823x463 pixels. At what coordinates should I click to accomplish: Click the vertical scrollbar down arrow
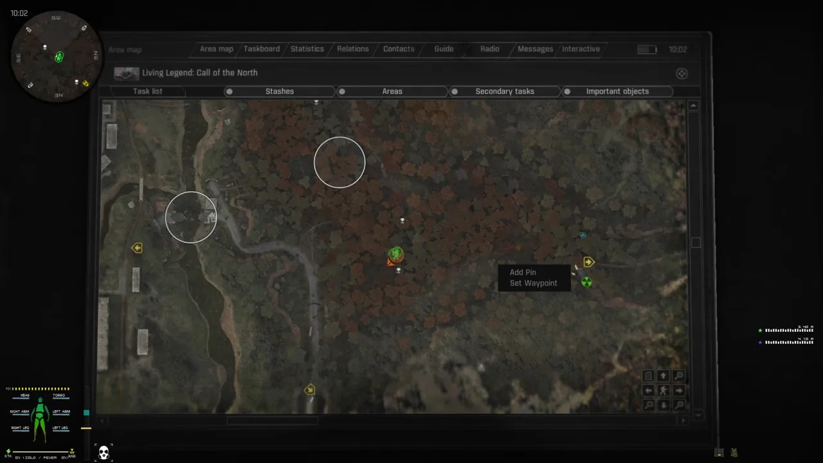coord(699,415)
